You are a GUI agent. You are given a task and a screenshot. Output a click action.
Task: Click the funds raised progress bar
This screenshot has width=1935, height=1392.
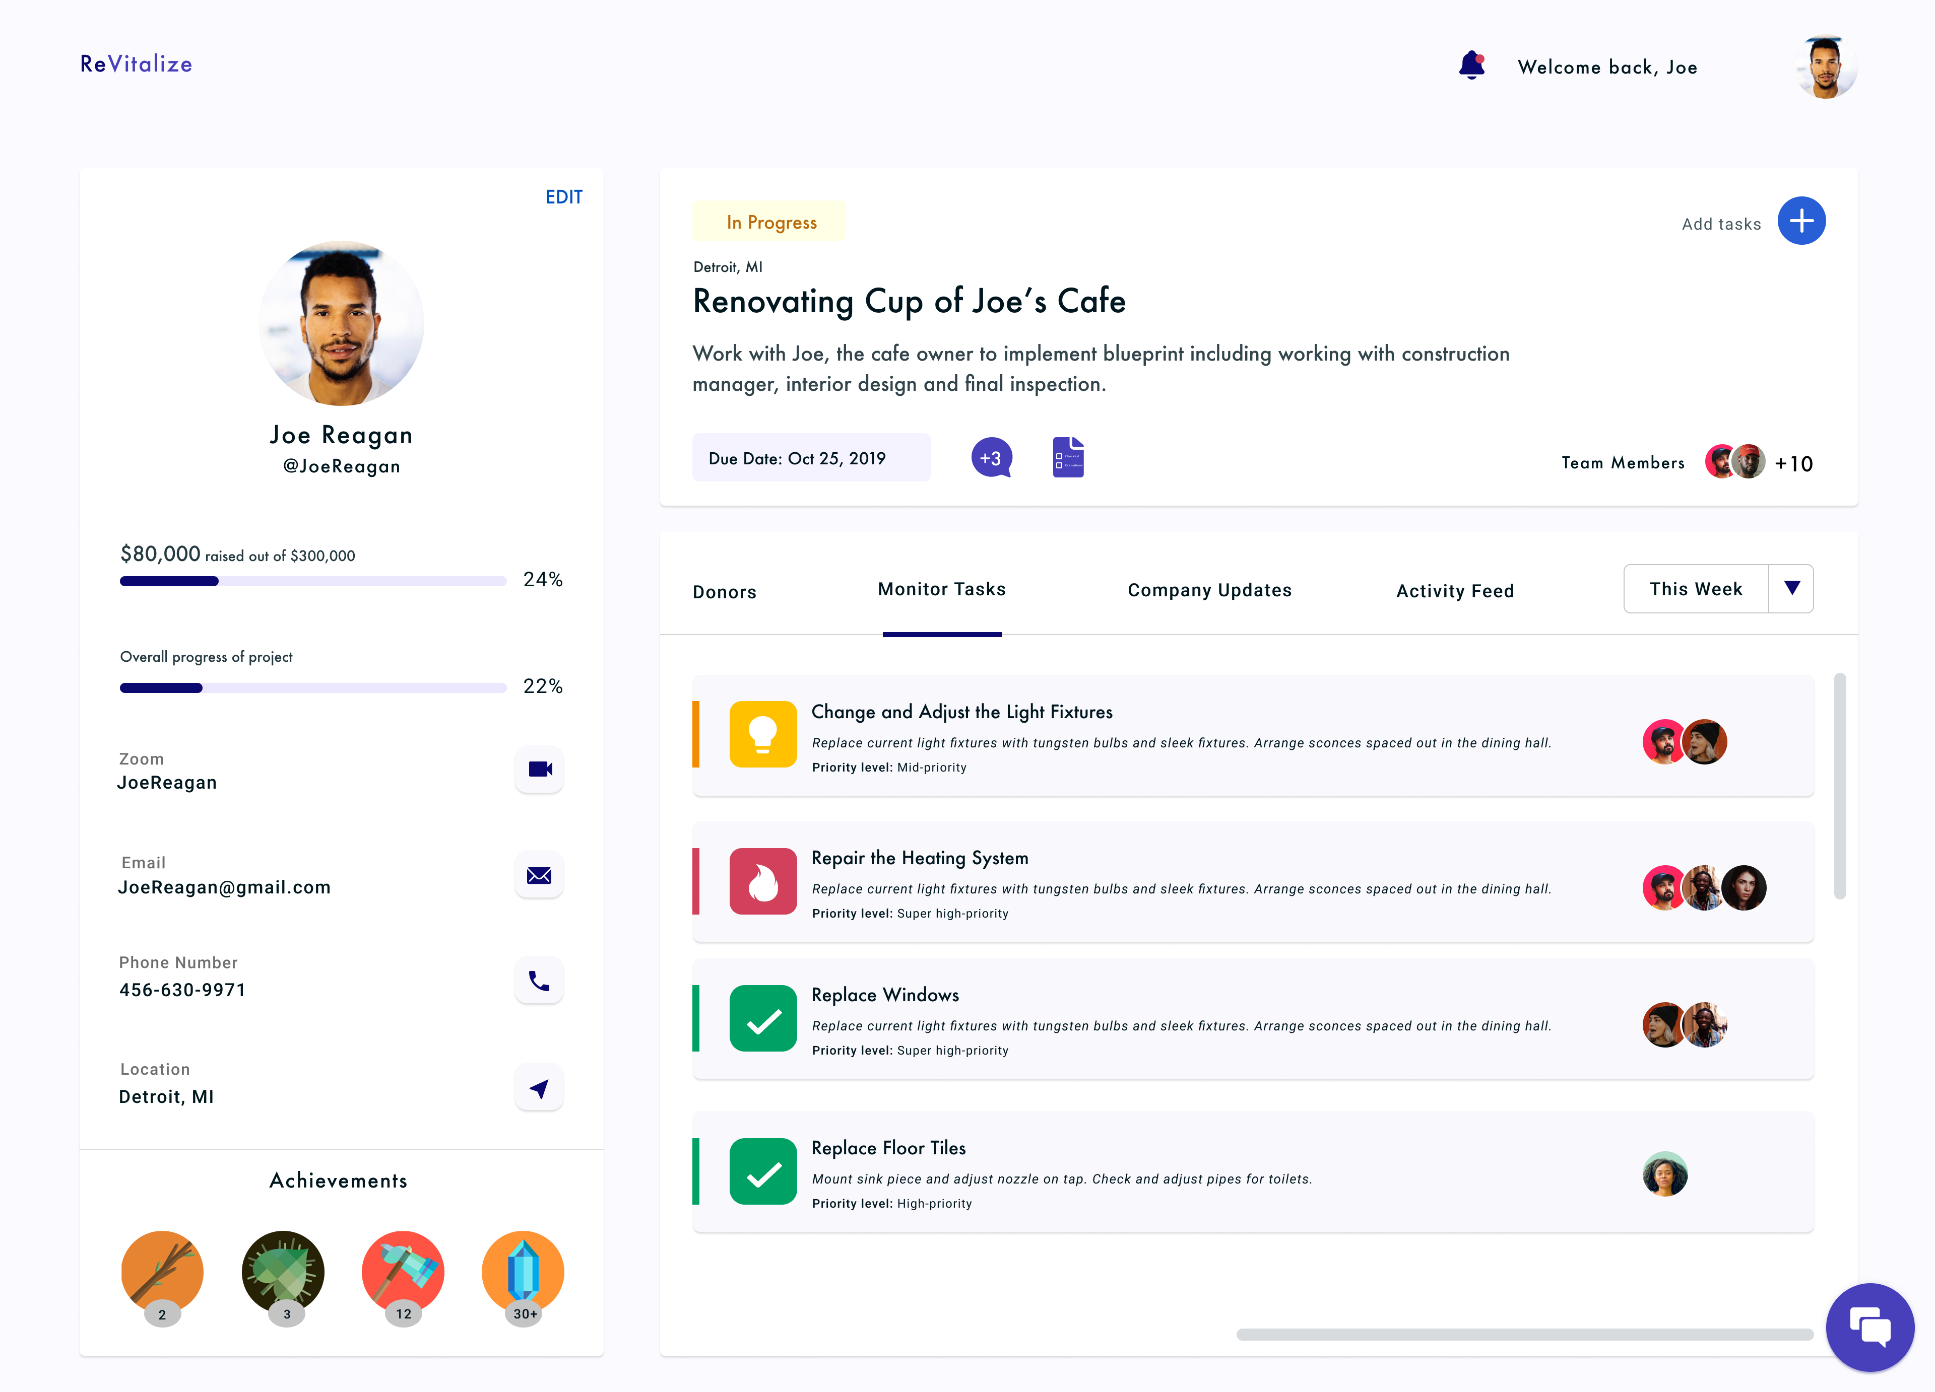pyautogui.click(x=313, y=582)
